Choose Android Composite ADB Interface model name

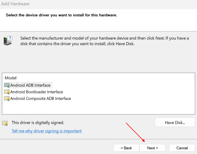point(41,98)
